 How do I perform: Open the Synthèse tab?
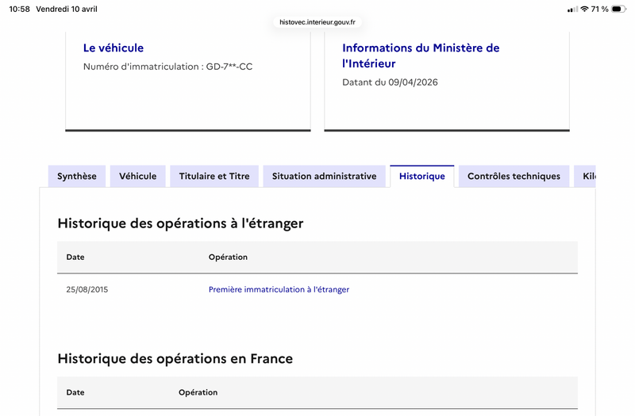point(77,176)
